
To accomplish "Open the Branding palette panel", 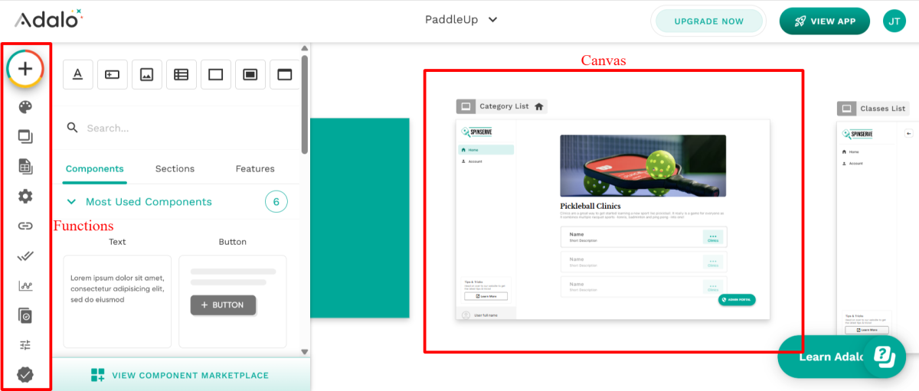I will [25, 106].
